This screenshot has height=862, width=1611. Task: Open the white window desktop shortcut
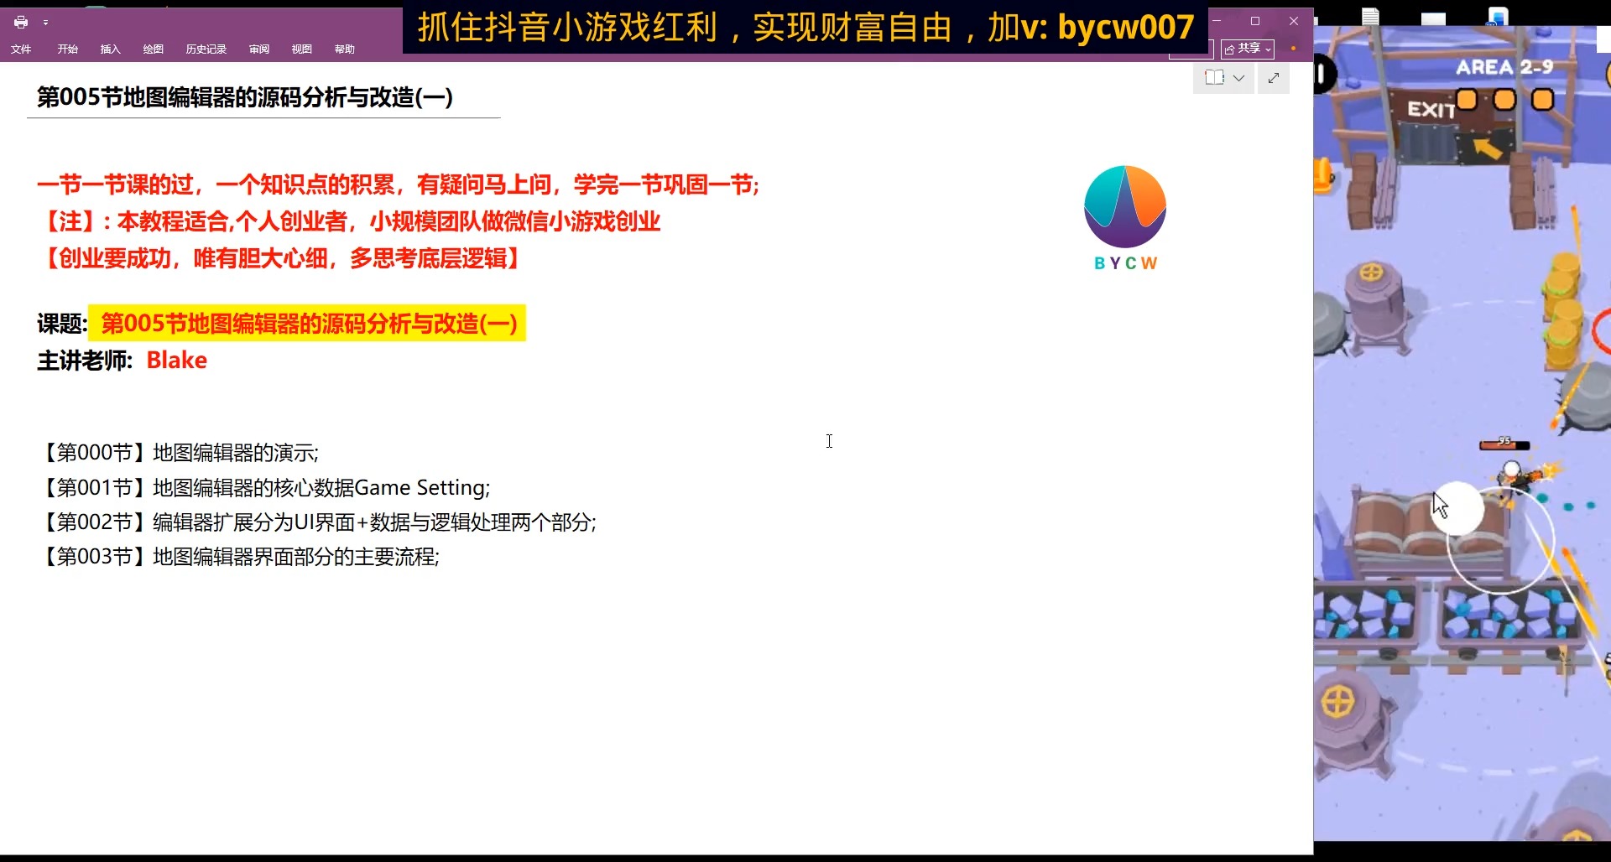click(1434, 17)
